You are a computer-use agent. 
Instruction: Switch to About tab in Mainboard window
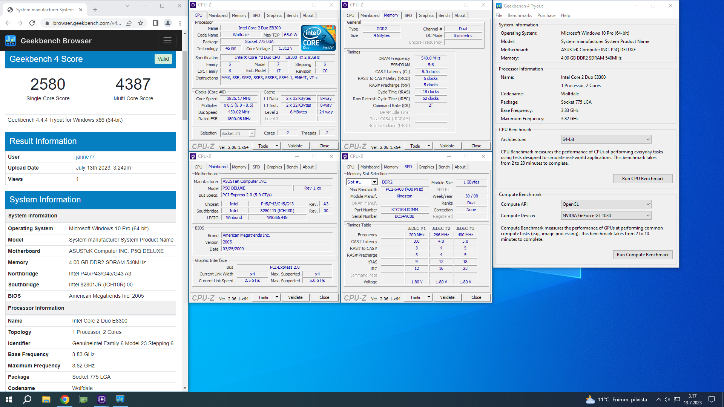tap(308, 167)
